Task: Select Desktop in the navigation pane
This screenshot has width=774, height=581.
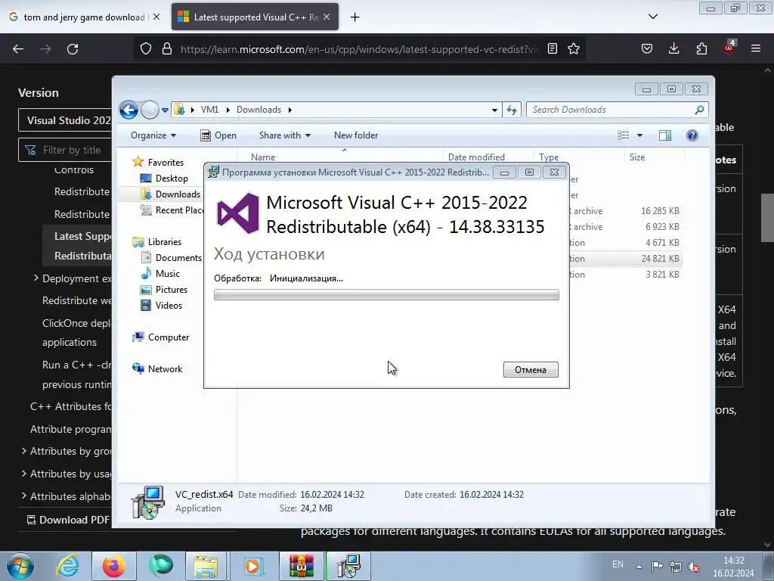Action: point(172,179)
